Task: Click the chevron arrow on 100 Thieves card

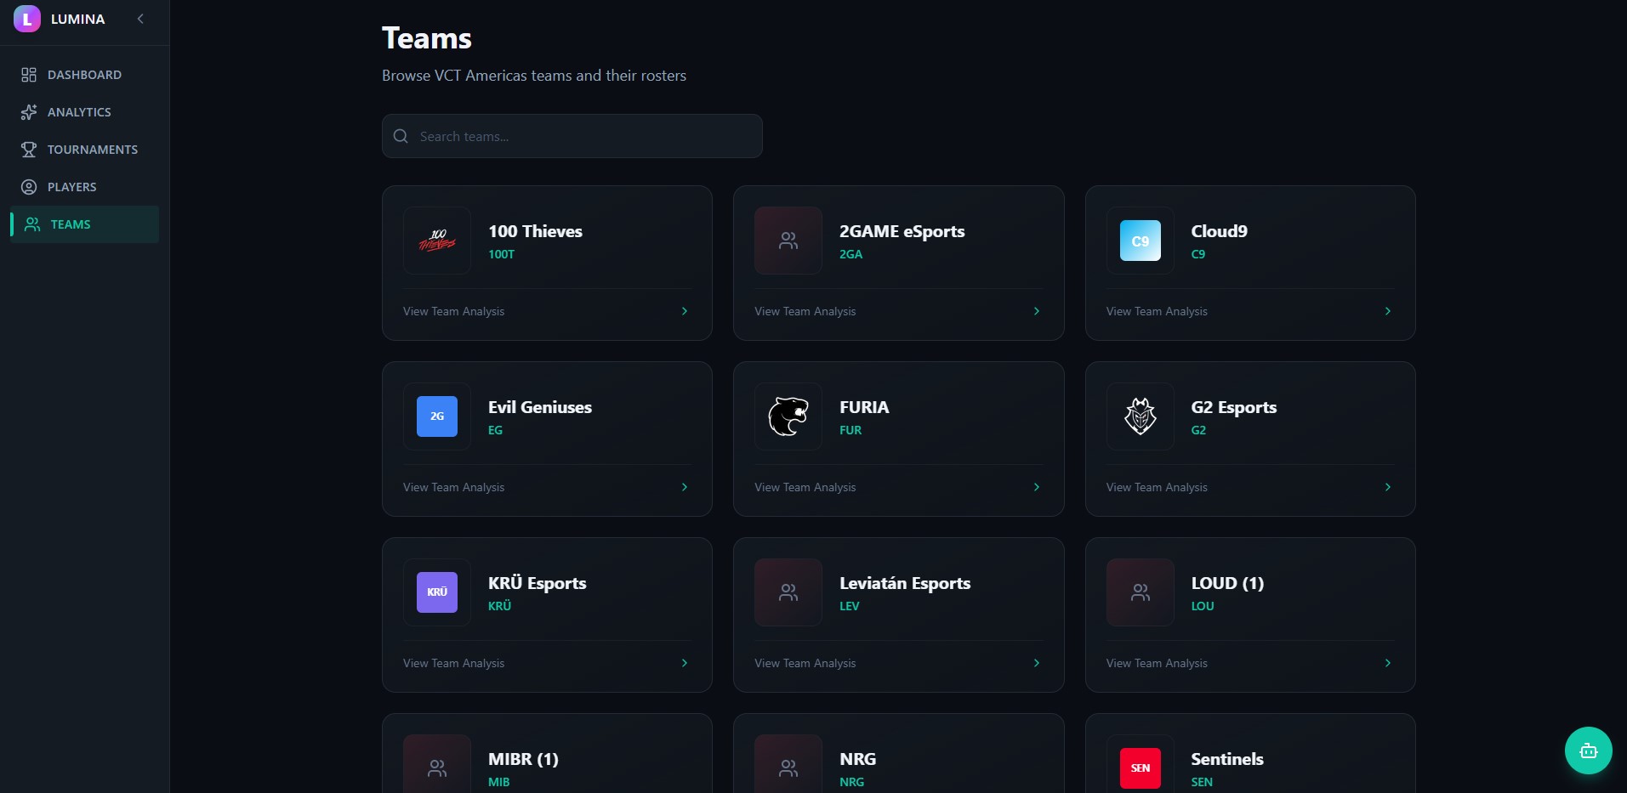Action: [x=685, y=311]
